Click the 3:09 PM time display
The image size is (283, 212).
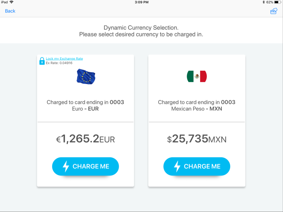click(x=141, y=2)
